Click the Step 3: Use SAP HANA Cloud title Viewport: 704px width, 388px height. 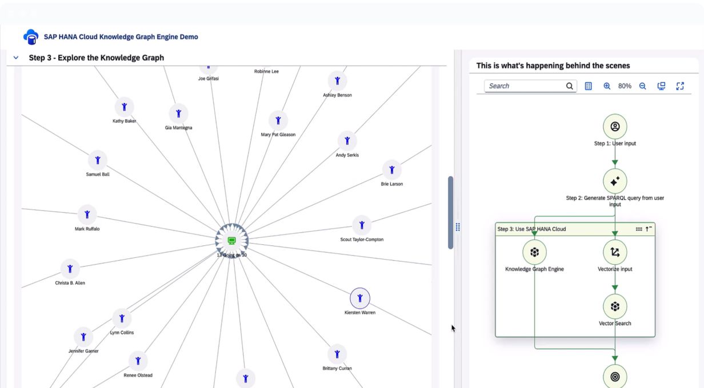(x=531, y=229)
